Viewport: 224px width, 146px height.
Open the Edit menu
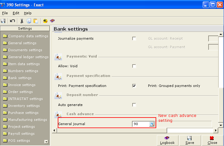tap(16, 13)
